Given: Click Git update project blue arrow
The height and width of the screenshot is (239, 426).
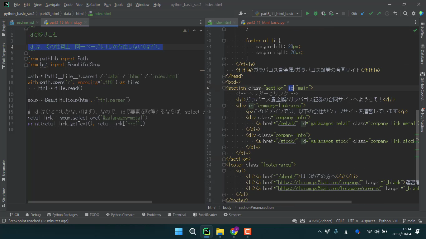Looking at the screenshot, I should click(x=363, y=13).
